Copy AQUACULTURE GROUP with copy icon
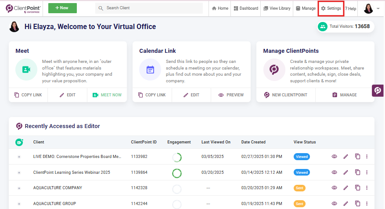This screenshot has width=385, height=209. (x=357, y=203)
